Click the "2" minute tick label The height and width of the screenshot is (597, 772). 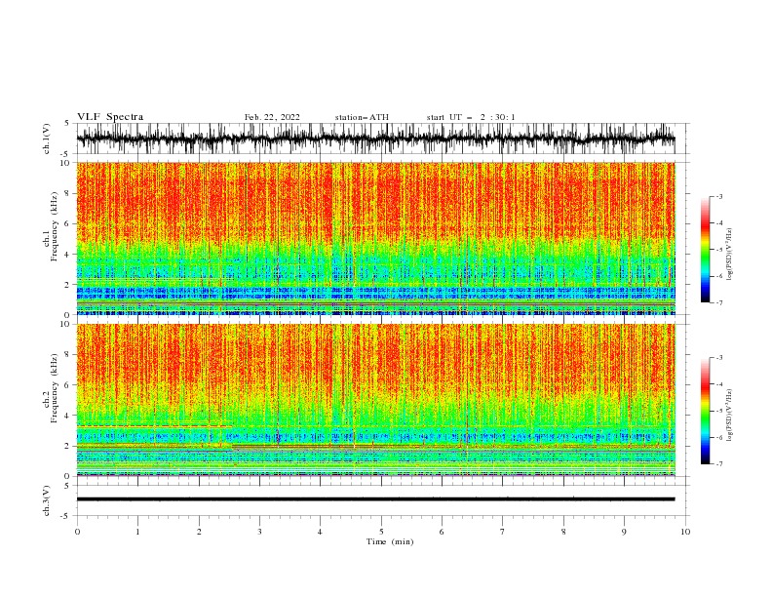coord(199,532)
